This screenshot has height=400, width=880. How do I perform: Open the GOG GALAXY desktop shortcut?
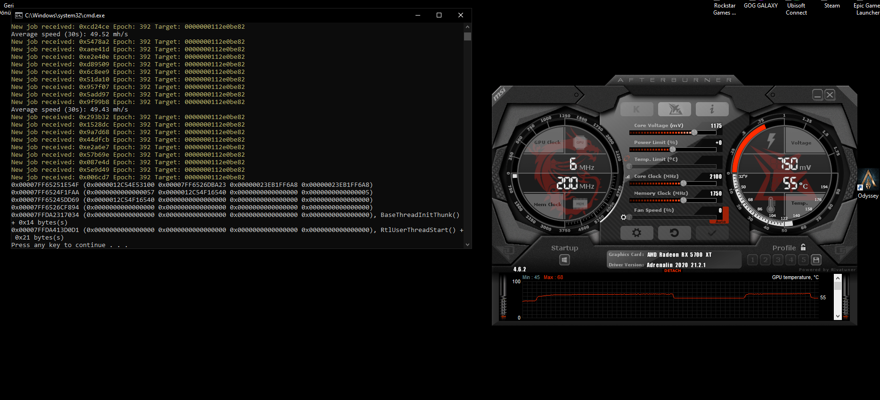(761, 6)
